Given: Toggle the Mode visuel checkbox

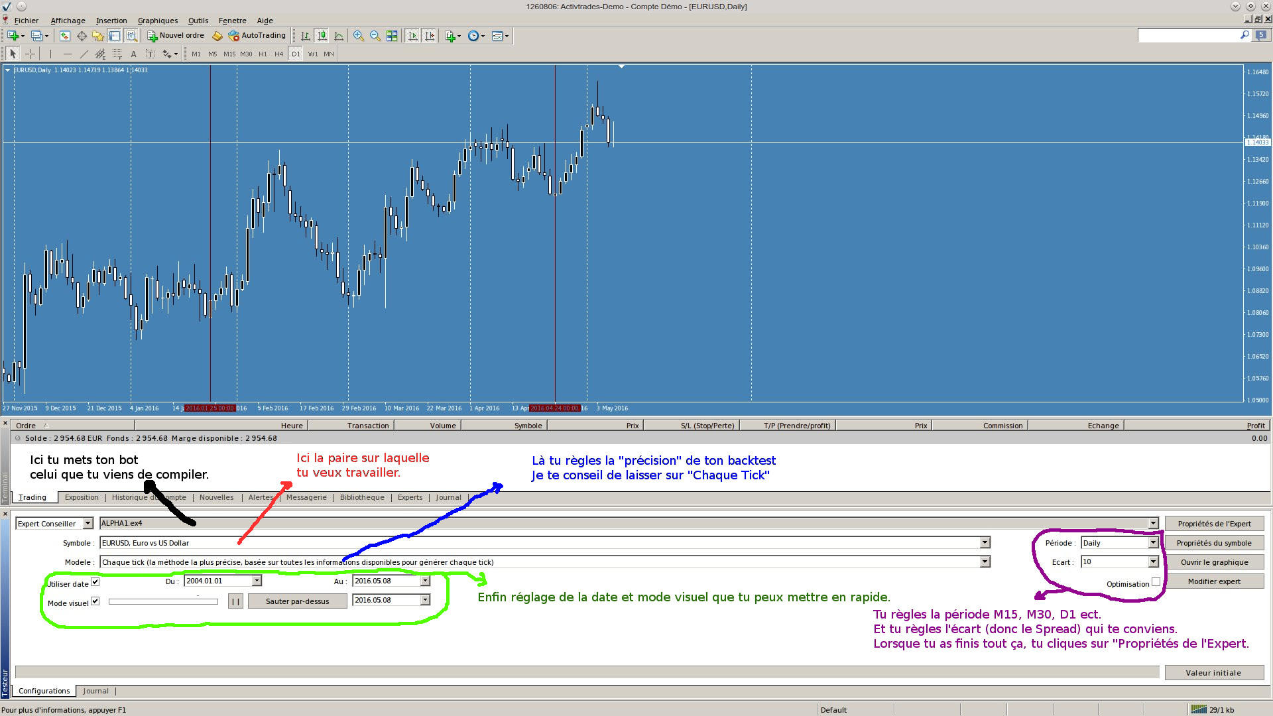Looking at the screenshot, I should 95,601.
